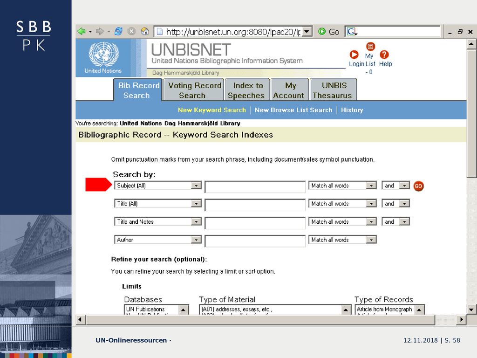Select '(A01) addresses, essays, etc.' list item
Screen dimensions: 477x358
[237, 309]
